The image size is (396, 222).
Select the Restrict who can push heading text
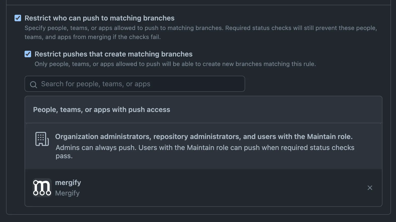click(99, 18)
